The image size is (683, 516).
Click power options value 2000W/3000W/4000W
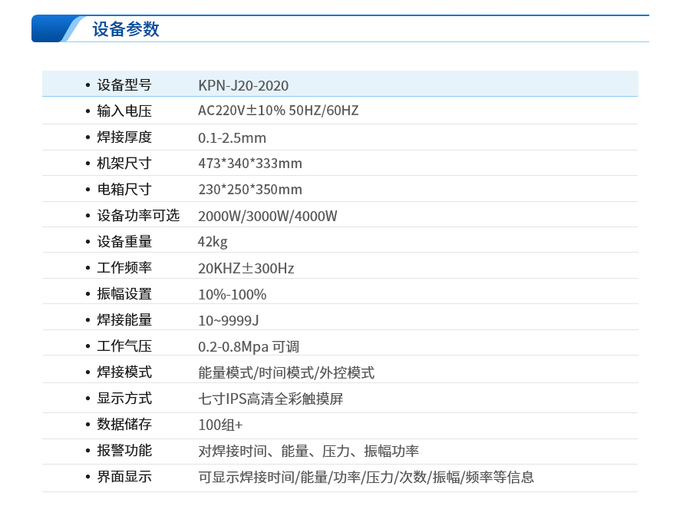267,217
